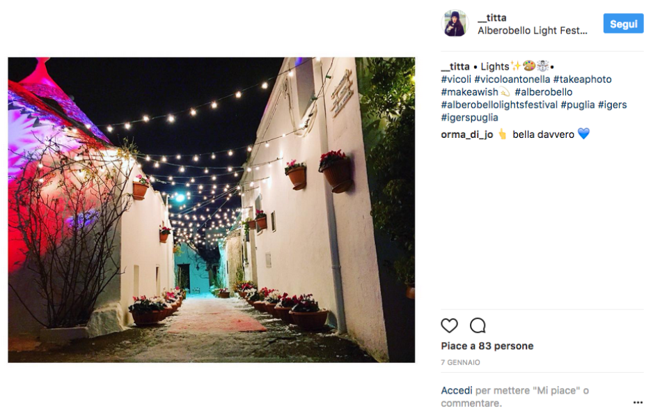Follow user with the Segui button
Image resolution: width=660 pixels, height=418 pixels.
pyautogui.click(x=623, y=24)
